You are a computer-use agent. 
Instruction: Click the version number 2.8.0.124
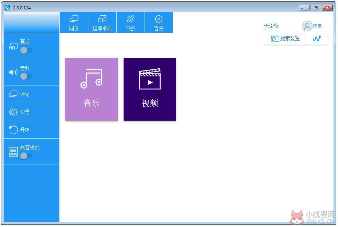(x=22, y=8)
